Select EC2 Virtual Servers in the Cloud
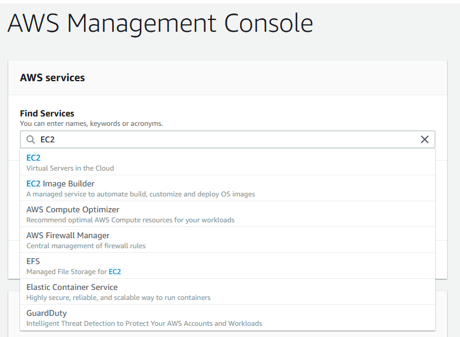Viewport: 460px width, 337px height. point(227,162)
